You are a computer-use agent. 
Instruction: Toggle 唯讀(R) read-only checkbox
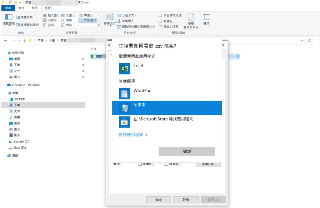click(x=140, y=164)
